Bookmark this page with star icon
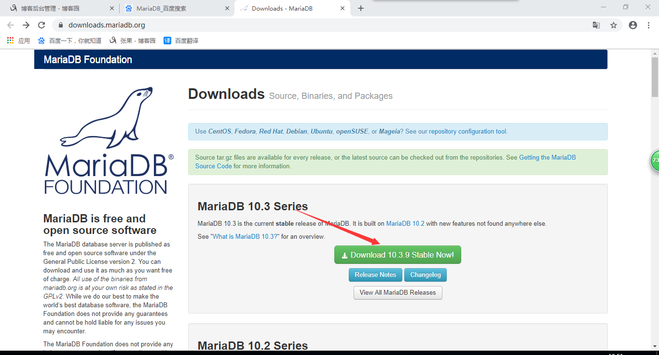Image resolution: width=659 pixels, height=355 pixels. pyautogui.click(x=614, y=25)
